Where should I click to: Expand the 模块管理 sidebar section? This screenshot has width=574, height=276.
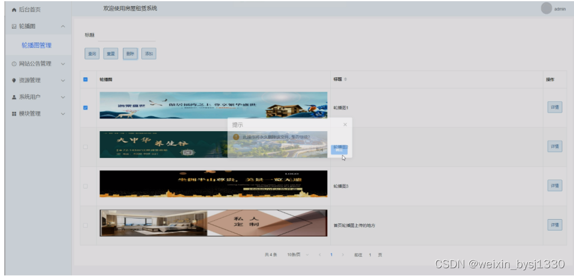(x=38, y=114)
